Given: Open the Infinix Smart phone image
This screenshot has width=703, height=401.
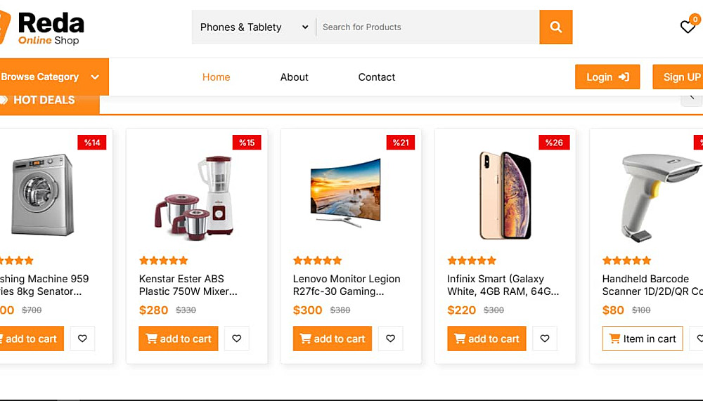Looking at the screenshot, I should [505, 195].
